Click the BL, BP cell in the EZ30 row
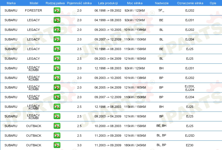Screen dimensions: 222x150 (x=161, y=145)
